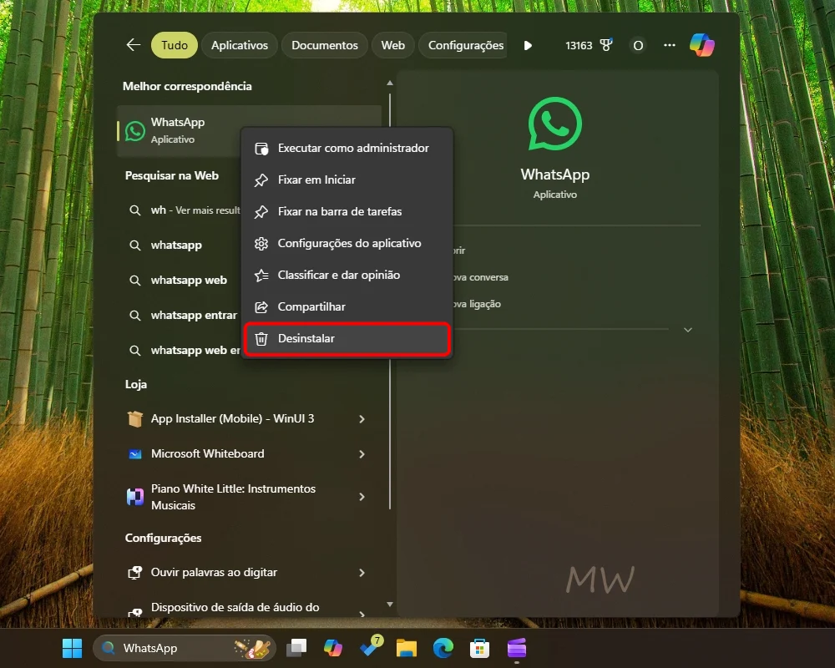Click the trash icon beside Desinstalar

click(x=261, y=339)
